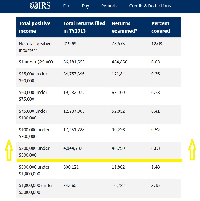Click the 12.68 percent covered value
This screenshot has width=200, height=201.
(x=157, y=43)
